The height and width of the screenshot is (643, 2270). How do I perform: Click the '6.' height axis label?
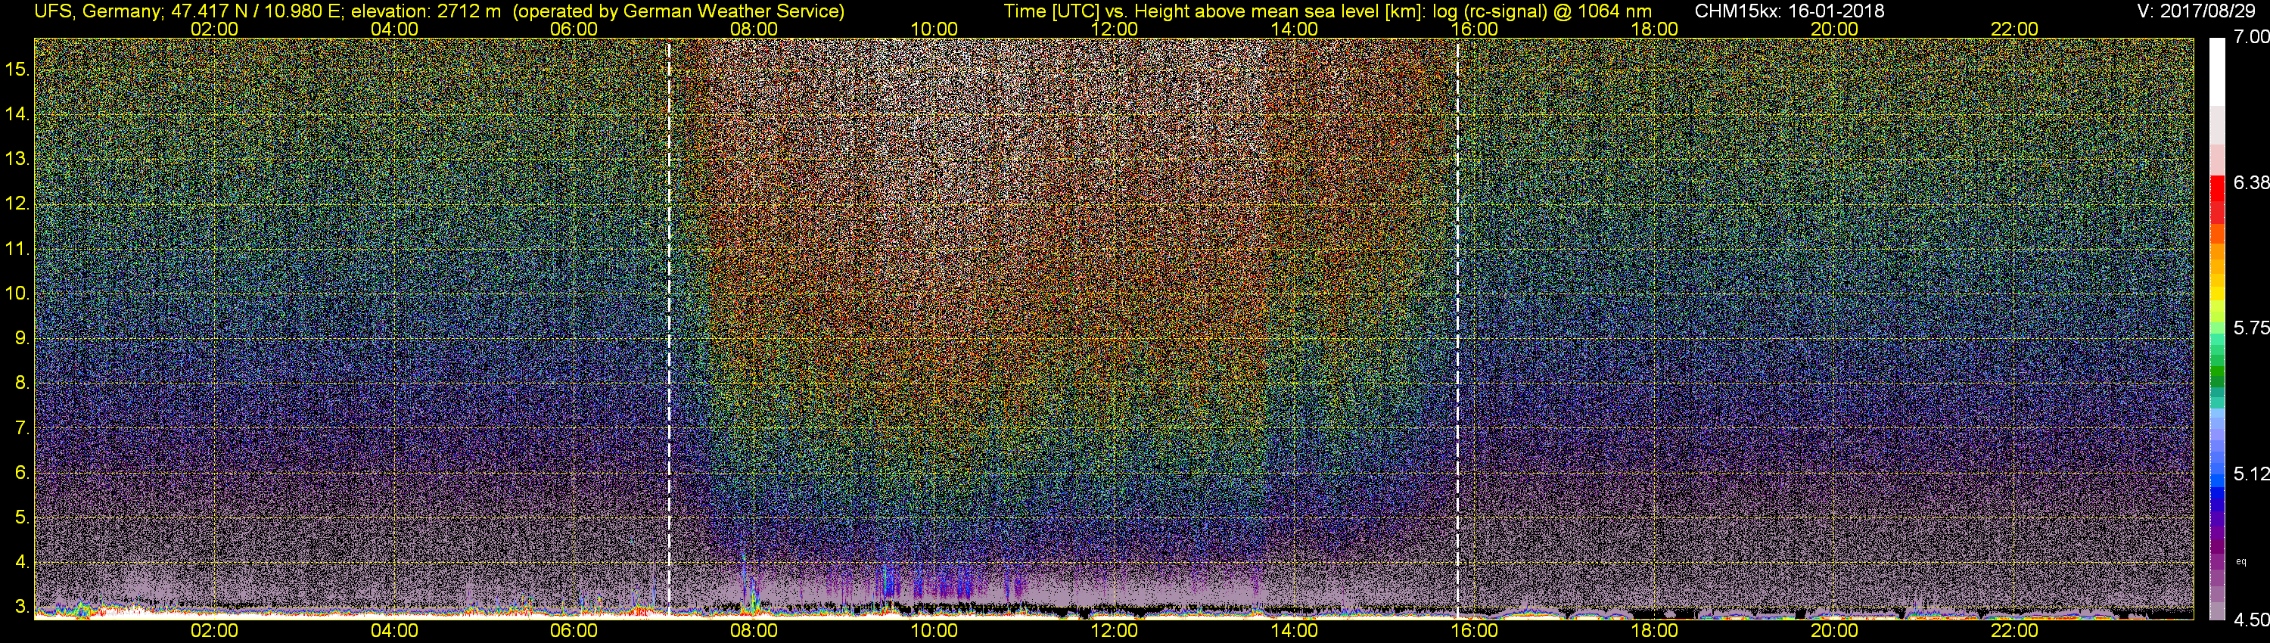tap(23, 472)
